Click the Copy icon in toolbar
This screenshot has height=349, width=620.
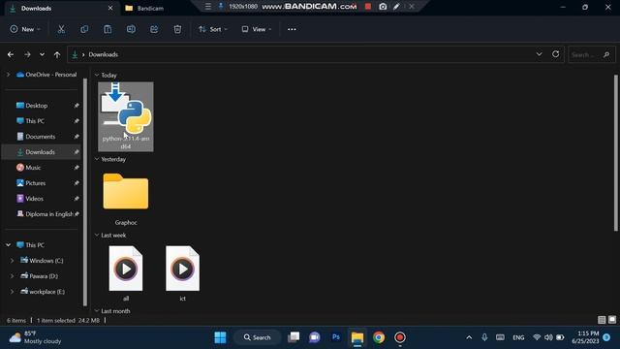tap(84, 29)
